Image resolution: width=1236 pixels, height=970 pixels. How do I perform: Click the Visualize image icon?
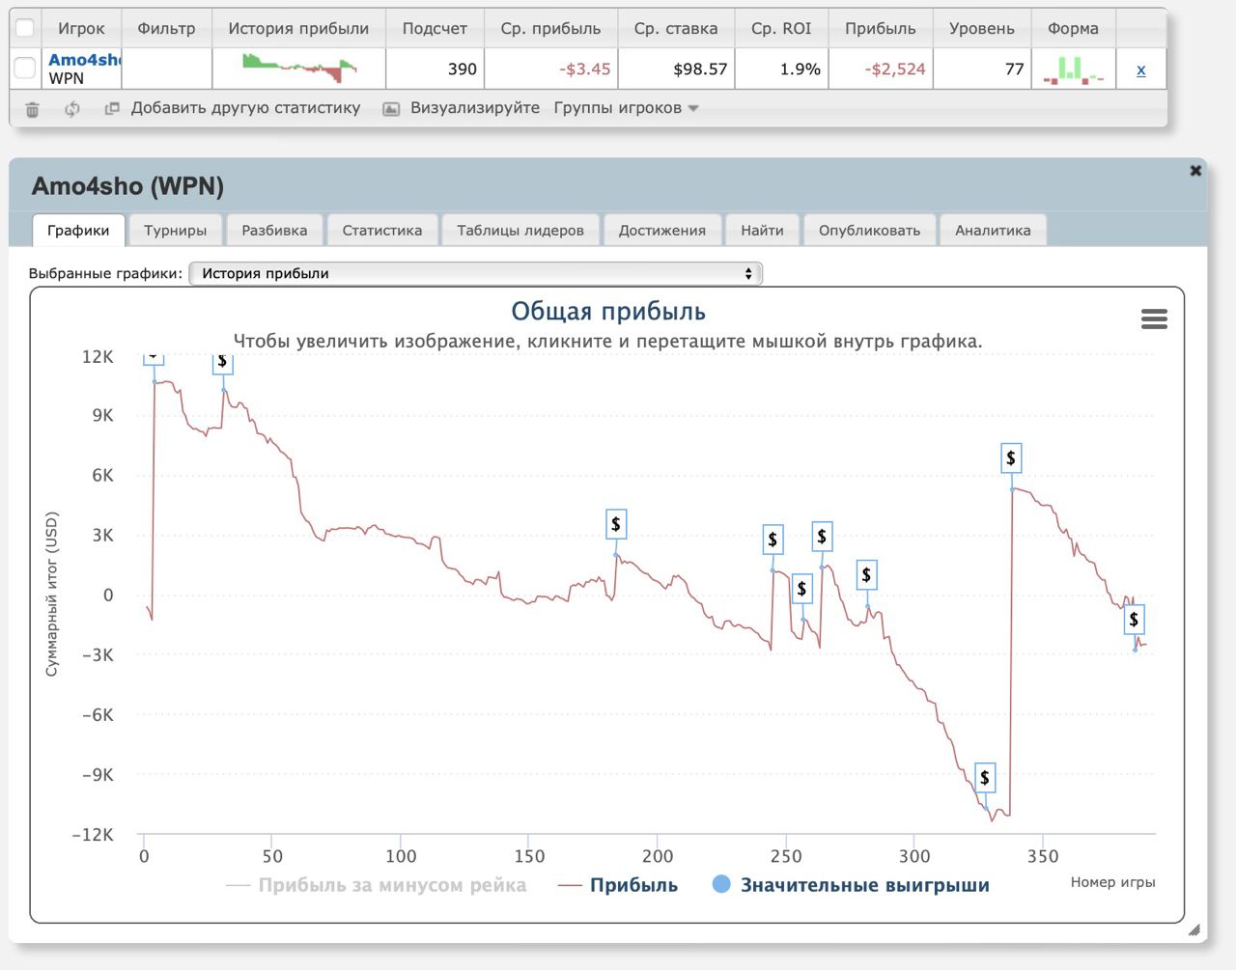coord(391,109)
